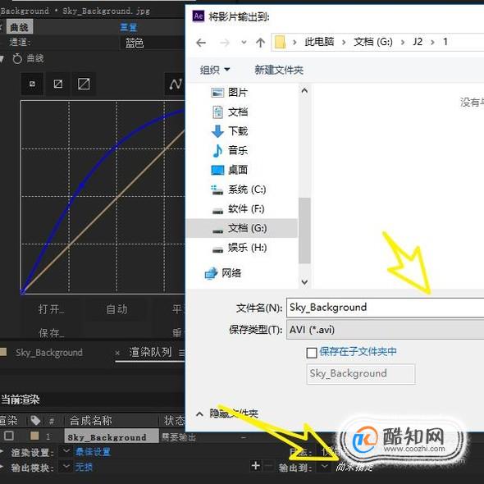
Task: Open the 保存类型 AVI format dropdown
Action: coord(385,330)
